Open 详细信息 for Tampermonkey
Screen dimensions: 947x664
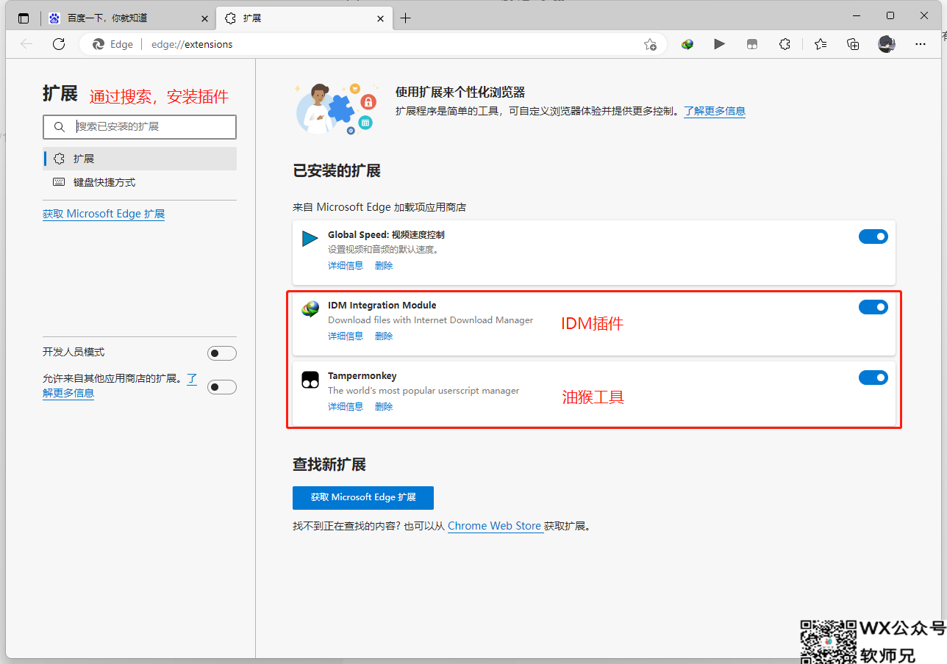coord(346,407)
